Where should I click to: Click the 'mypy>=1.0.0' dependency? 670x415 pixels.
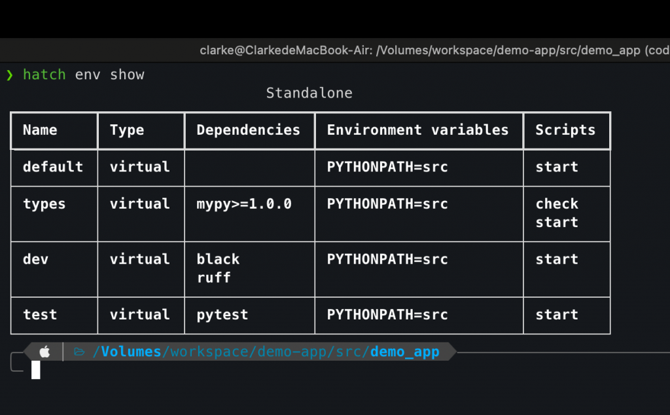click(244, 204)
